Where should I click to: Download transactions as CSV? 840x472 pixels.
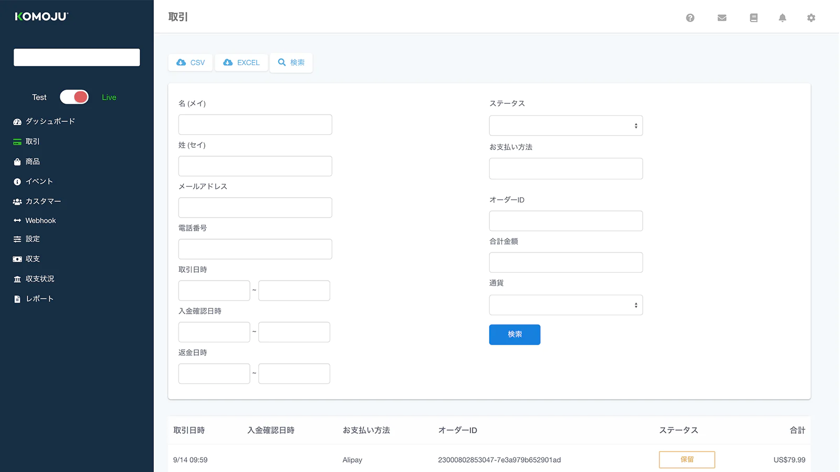(191, 62)
